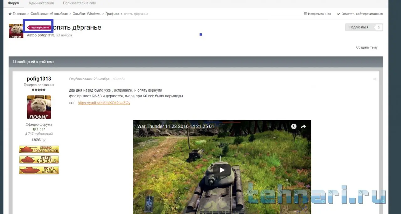This screenshot has width=401, height=214.
Task: Mark site as read (Отметить сайт прочитанным)
Action: pos(360,14)
